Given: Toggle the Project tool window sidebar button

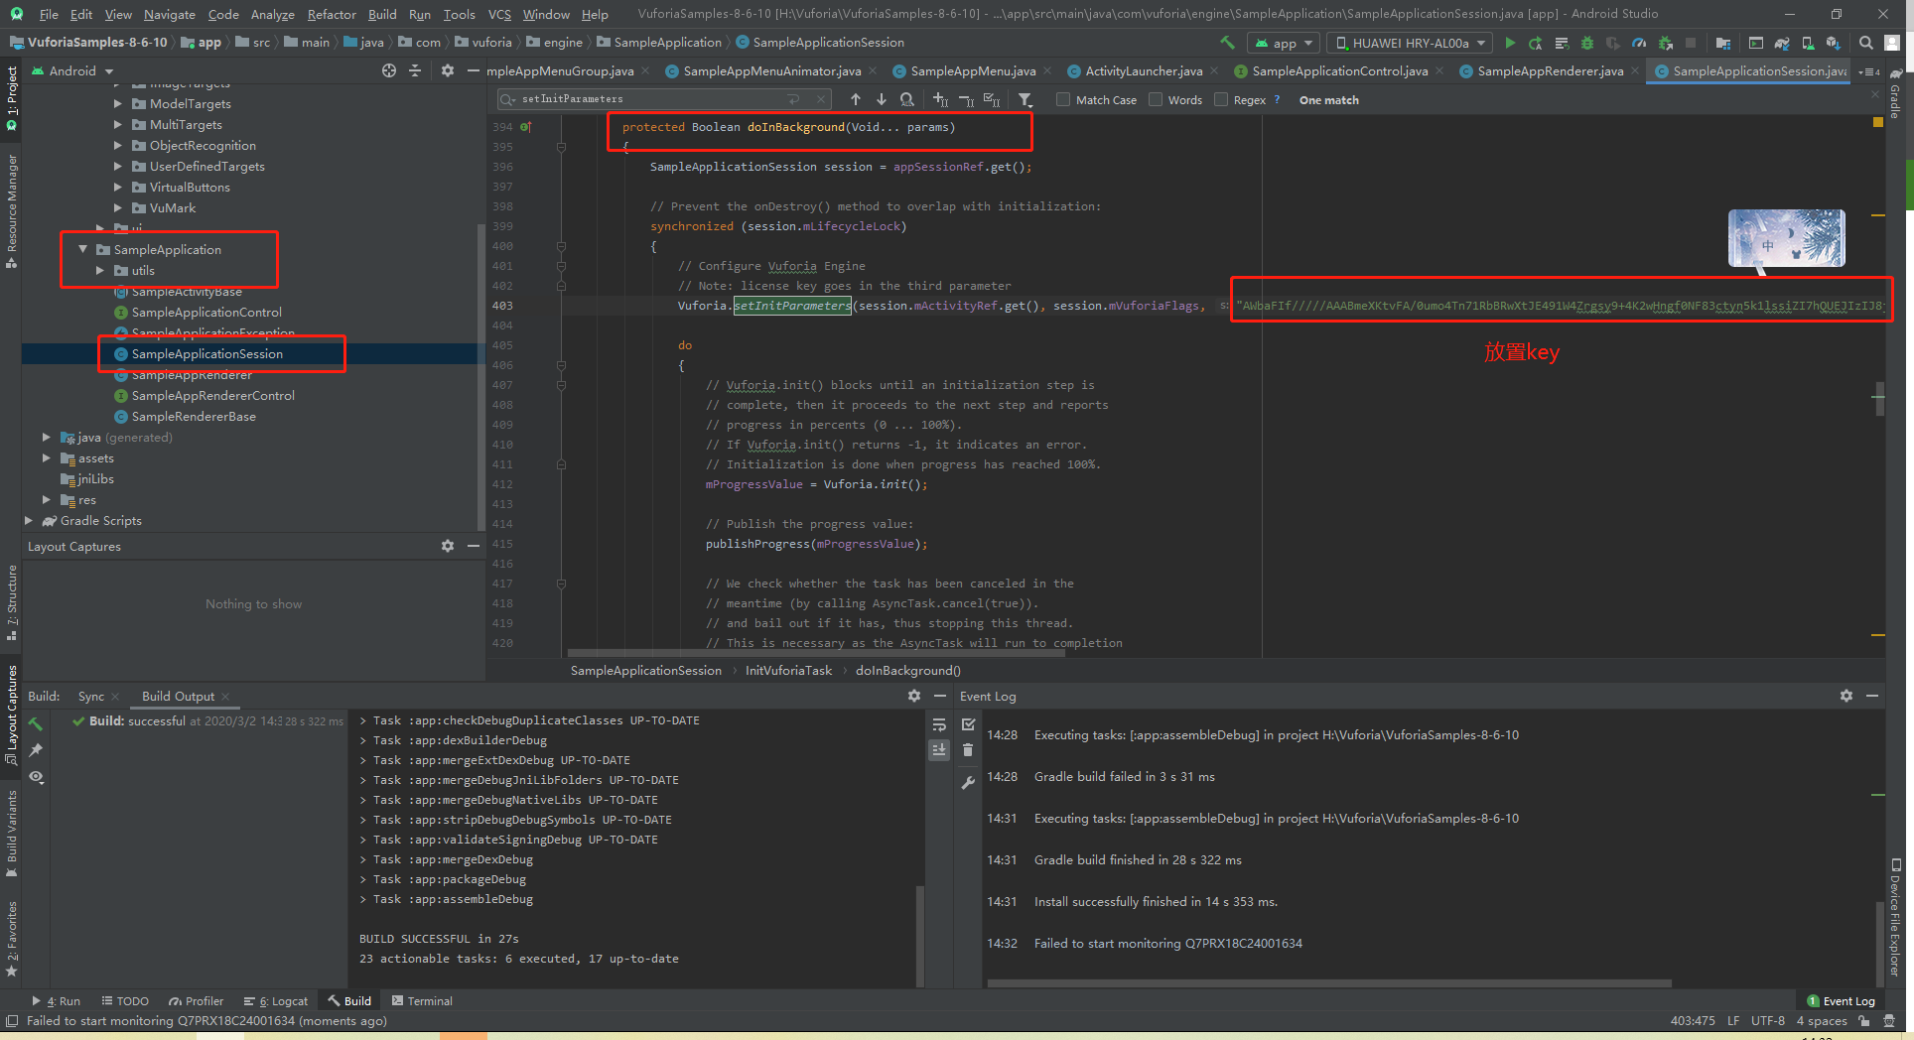Looking at the screenshot, I should point(11,98).
